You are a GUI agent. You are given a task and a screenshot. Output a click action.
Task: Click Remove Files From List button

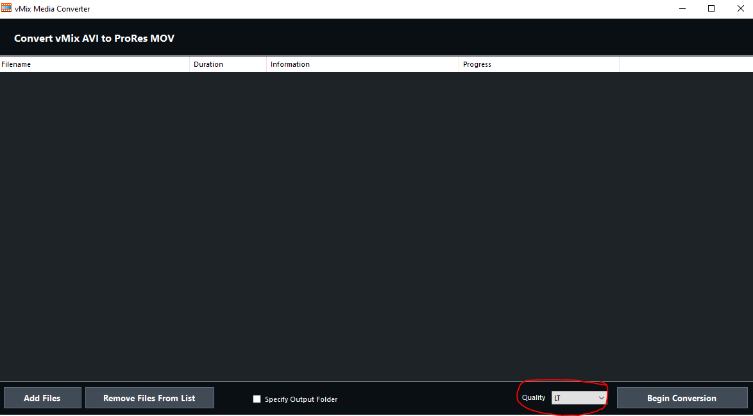tap(149, 398)
